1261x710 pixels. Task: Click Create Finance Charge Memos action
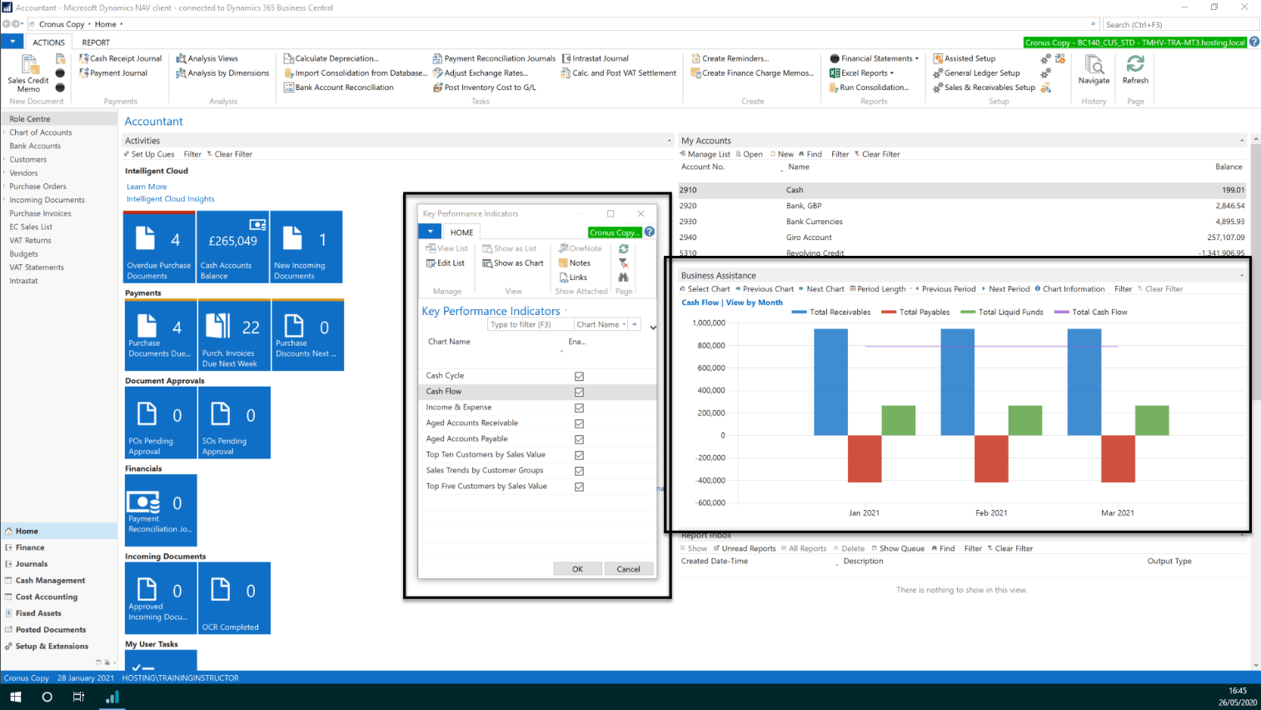752,73
